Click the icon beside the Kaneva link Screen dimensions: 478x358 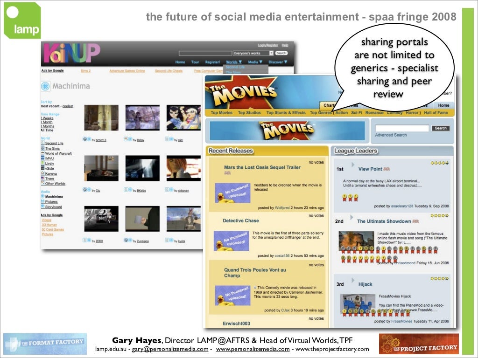tap(42, 173)
